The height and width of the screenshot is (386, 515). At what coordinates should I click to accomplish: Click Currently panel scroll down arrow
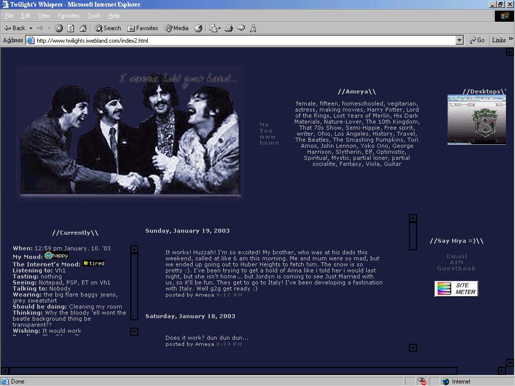134,332
